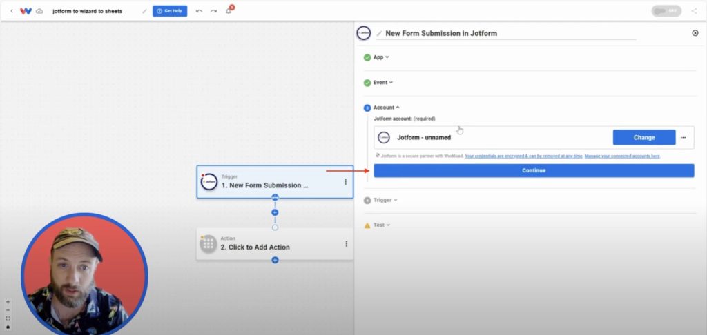Image resolution: width=707 pixels, height=335 pixels.
Task: Edit workflow name with the pencil icon
Action: tap(144, 11)
